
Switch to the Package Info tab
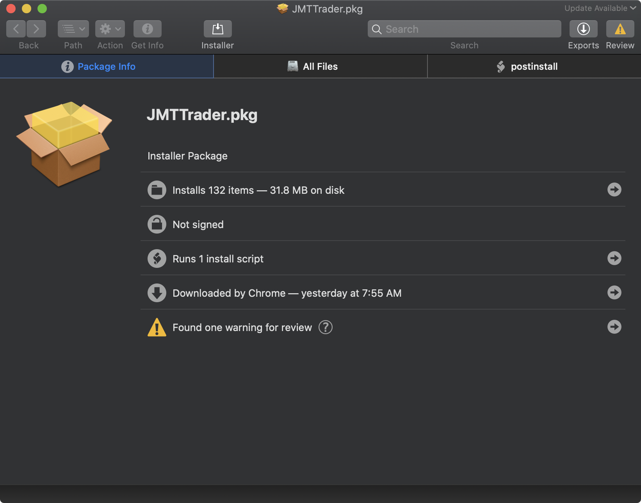pyautogui.click(x=107, y=66)
